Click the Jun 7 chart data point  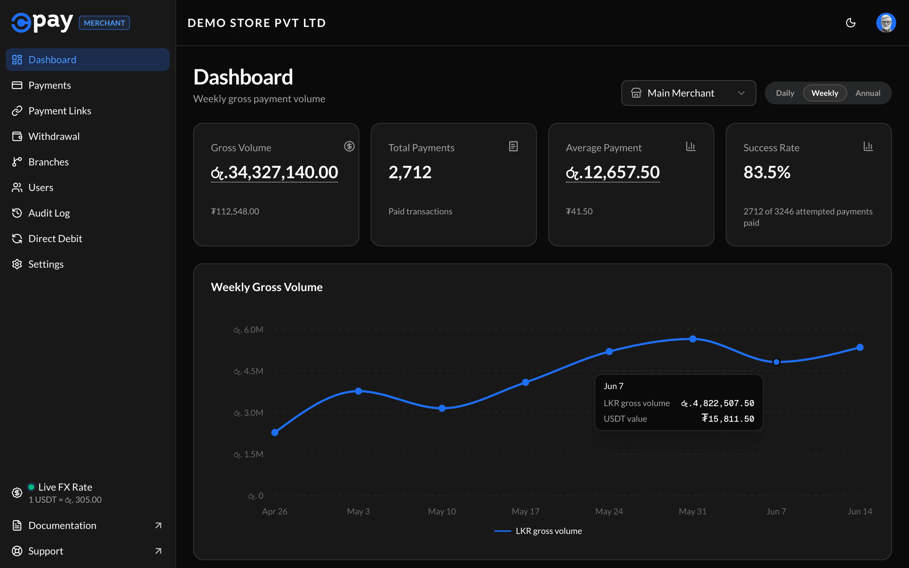(x=777, y=362)
